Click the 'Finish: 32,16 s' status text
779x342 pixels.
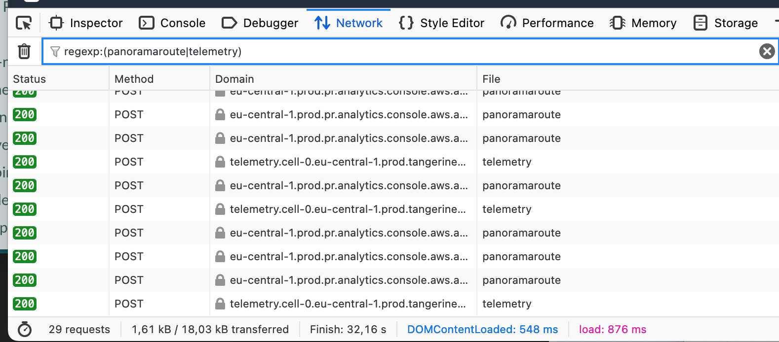coord(348,330)
